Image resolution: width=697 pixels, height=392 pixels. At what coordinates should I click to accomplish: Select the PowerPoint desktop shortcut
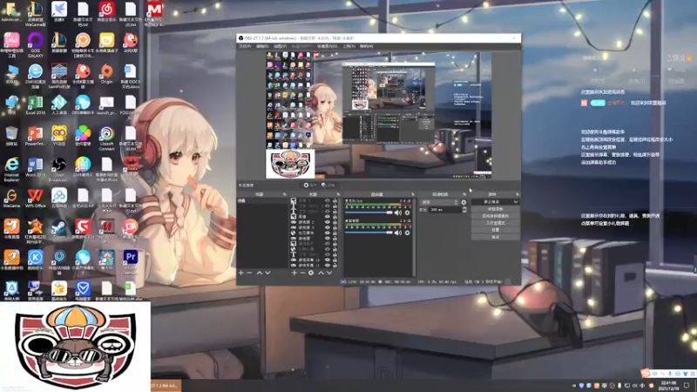pos(35,137)
